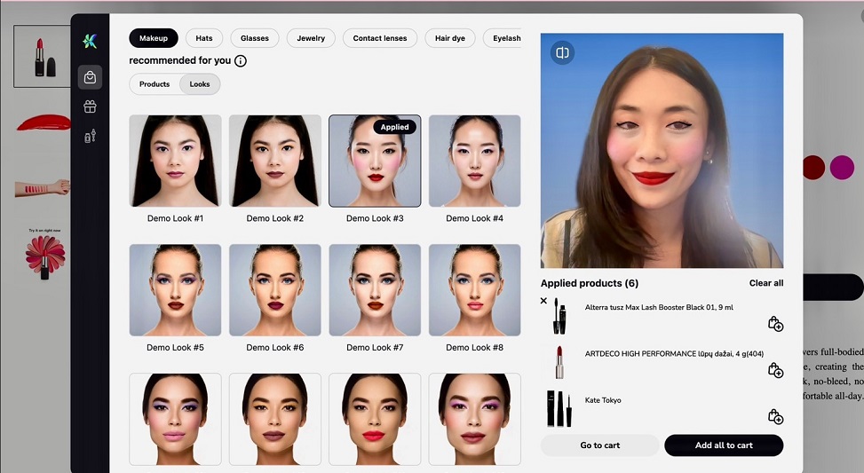This screenshot has height=473, width=864.
Task: Click the info icon beside recommended for you
Action: tap(241, 61)
